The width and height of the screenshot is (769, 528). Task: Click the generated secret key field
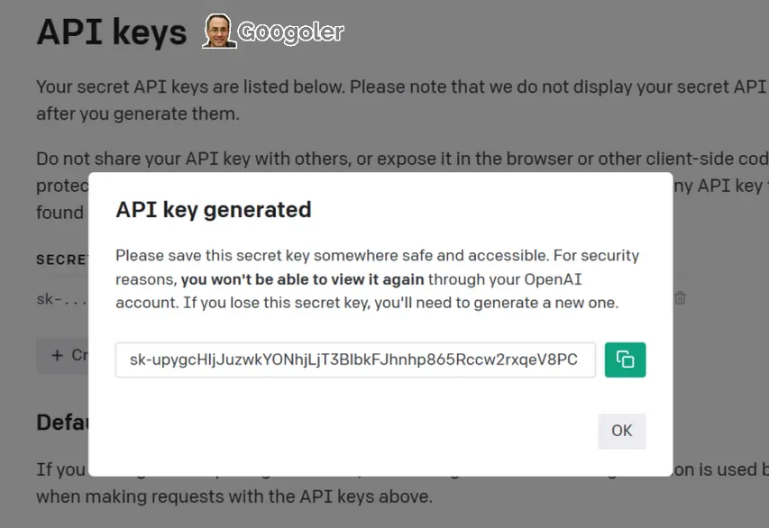pyautogui.click(x=354, y=360)
